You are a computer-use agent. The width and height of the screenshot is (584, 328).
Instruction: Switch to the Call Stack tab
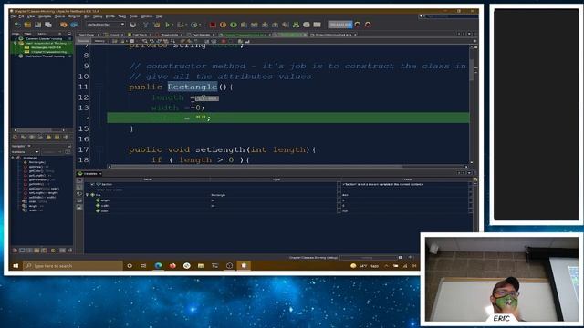tap(140, 35)
